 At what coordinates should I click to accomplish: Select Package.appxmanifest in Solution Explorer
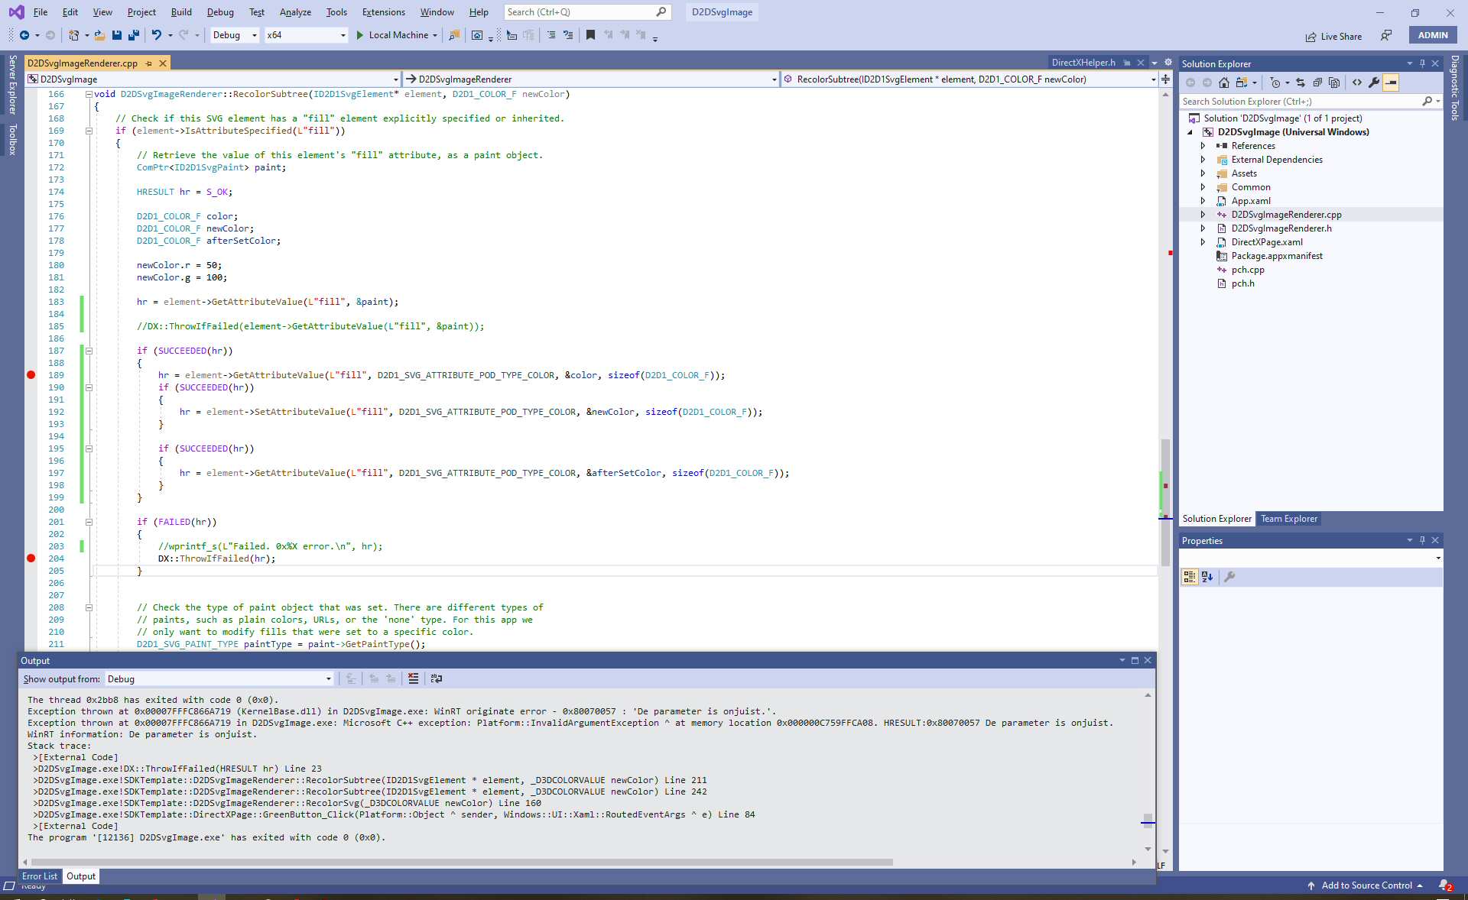click(x=1276, y=256)
